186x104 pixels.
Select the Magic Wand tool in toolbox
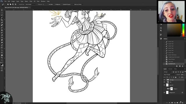[x=2, y=18]
